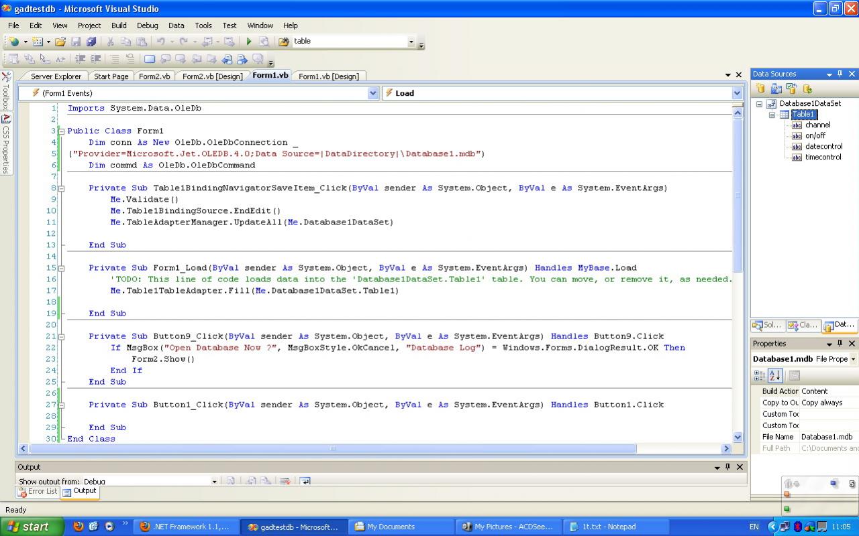Image resolution: width=859 pixels, height=536 pixels.
Task: Select the datecontrol field in Table1
Action: (823, 146)
